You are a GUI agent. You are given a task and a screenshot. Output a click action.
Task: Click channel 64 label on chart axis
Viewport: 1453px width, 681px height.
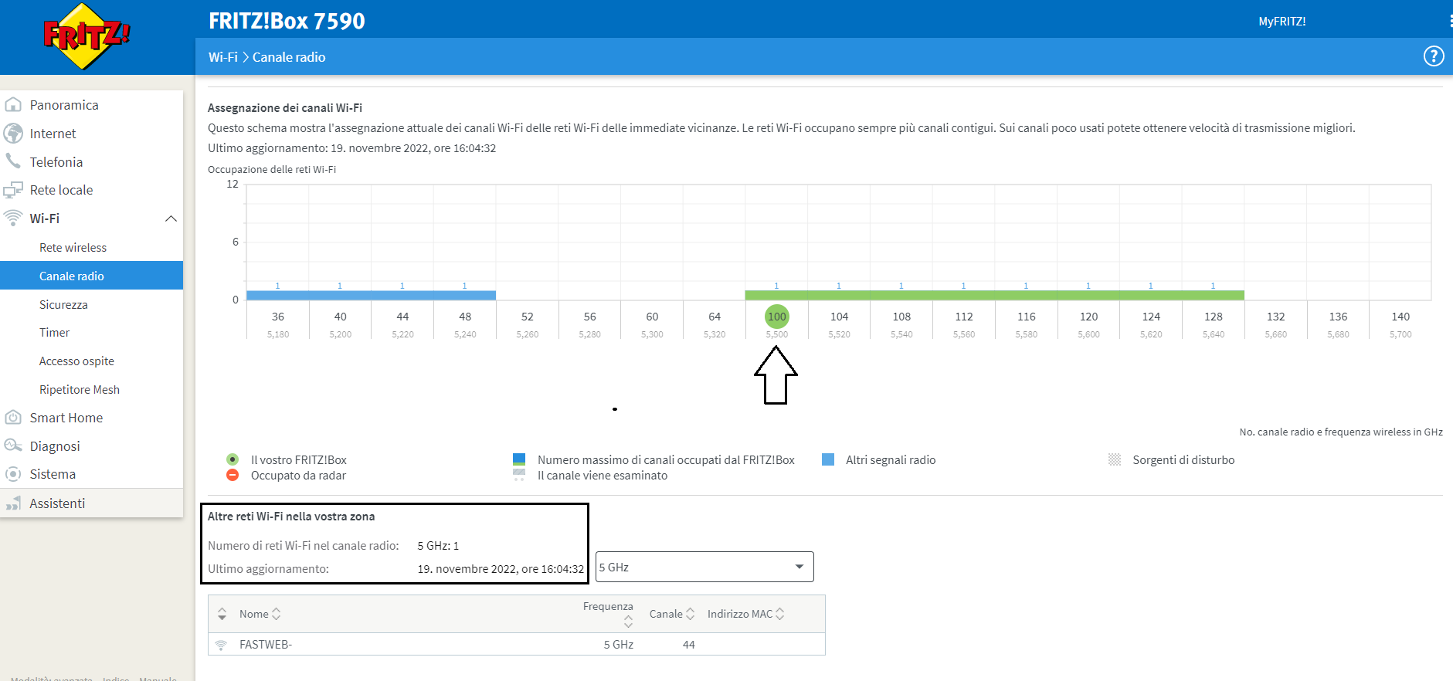(715, 317)
